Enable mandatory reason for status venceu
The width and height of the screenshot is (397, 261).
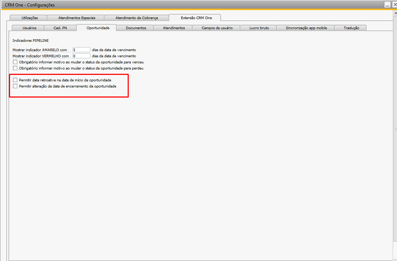[x=15, y=62]
